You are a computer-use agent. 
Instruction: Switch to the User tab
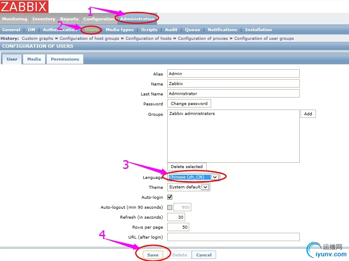(x=12, y=59)
